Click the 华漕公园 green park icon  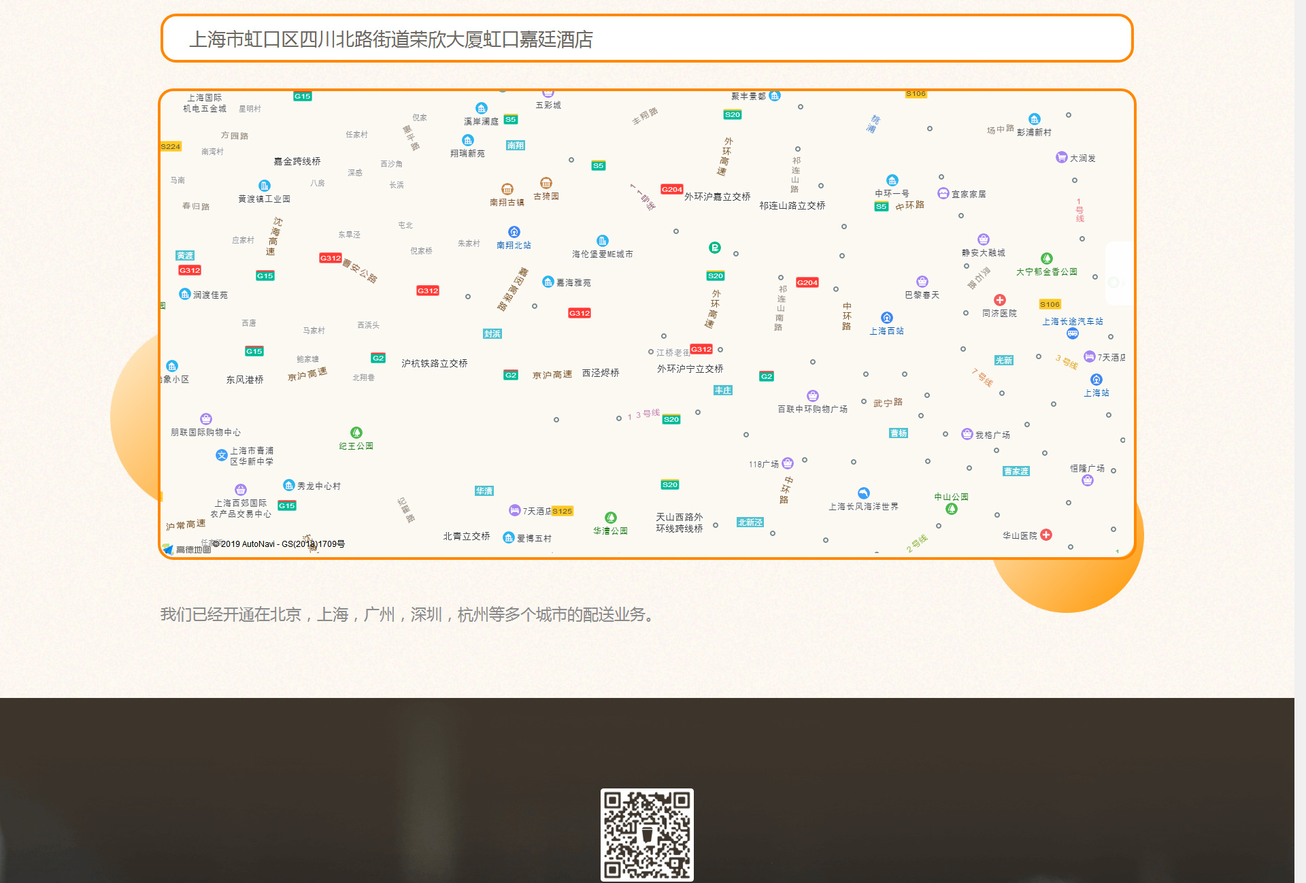pyautogui.click(x=611, y=518)
